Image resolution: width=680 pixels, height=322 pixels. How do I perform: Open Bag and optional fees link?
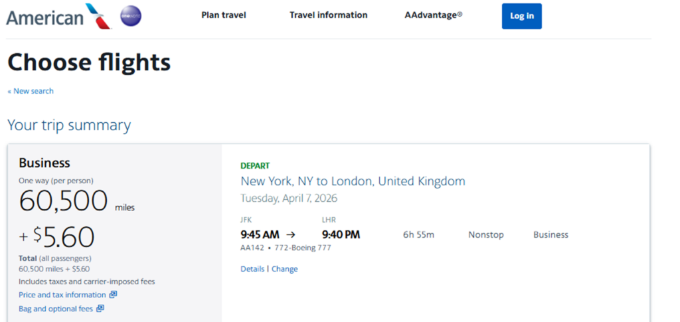point(56,309)
